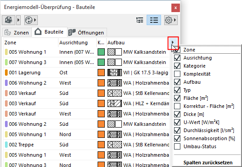Click the cyan zone marker of 002 Treppe
The height and width of the screenshot is (167, 242).
coord(6,145)
